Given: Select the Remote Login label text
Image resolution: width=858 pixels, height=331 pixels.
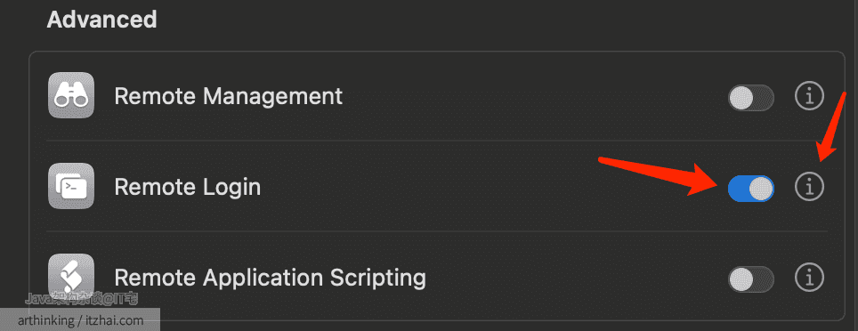Looking at the screenshot, I should pyautogui.click(x=187, y=188).
